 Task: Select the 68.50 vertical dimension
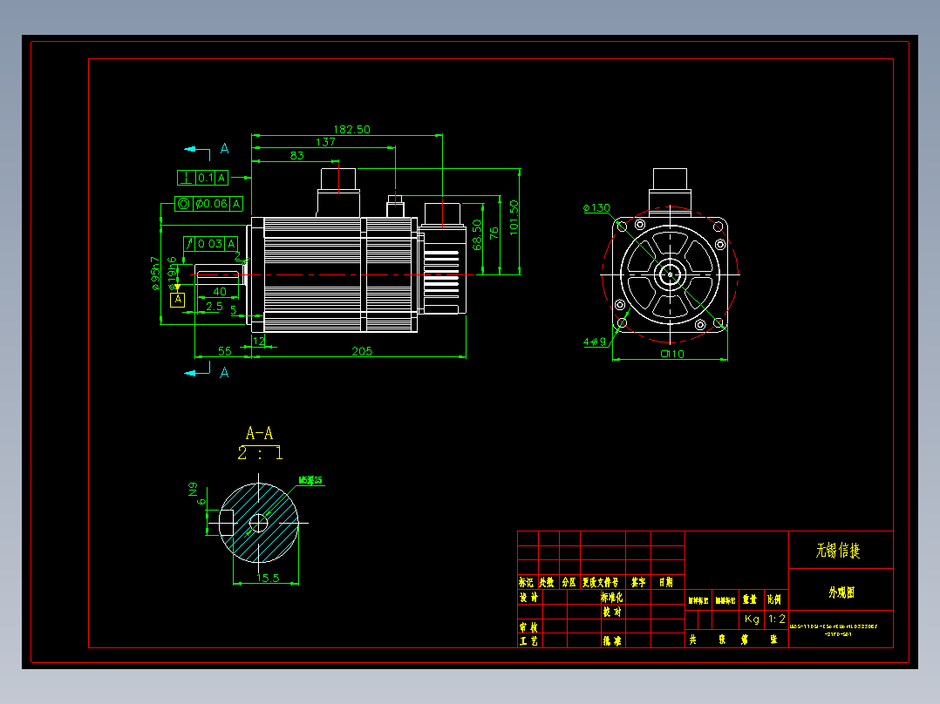(477, 234)
